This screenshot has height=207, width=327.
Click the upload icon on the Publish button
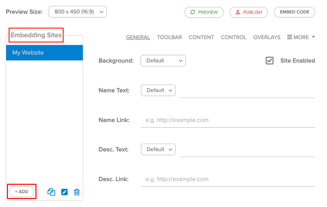tap(237, 12)
